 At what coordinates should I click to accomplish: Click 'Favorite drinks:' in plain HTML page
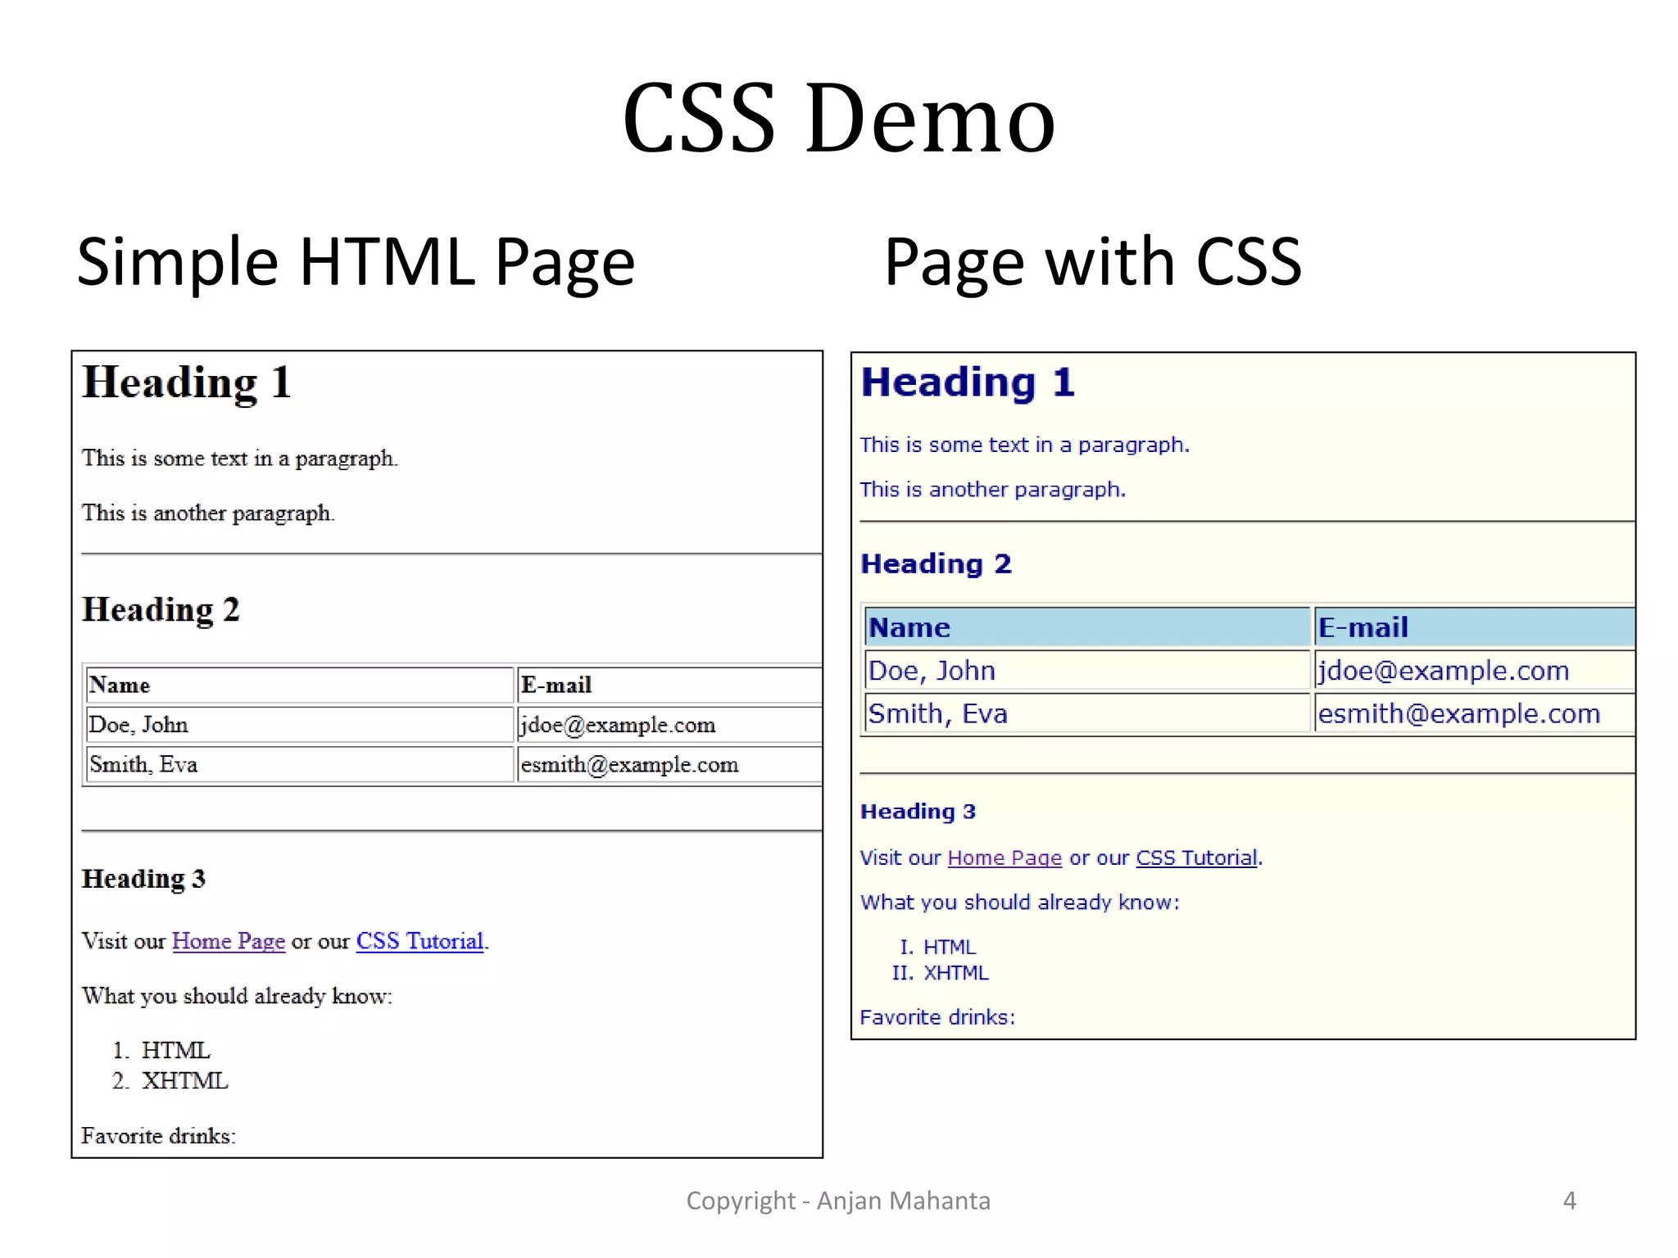[x=159, y=1136]
